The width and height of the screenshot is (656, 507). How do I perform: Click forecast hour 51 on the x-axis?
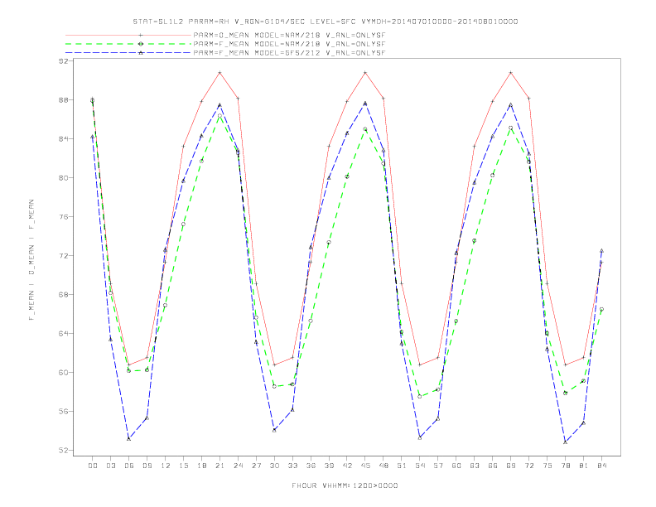(x=402, y=466)
